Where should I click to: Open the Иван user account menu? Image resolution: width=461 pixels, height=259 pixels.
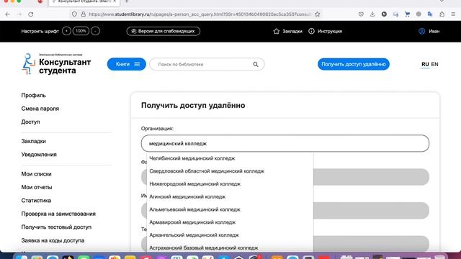click(429, 31)
